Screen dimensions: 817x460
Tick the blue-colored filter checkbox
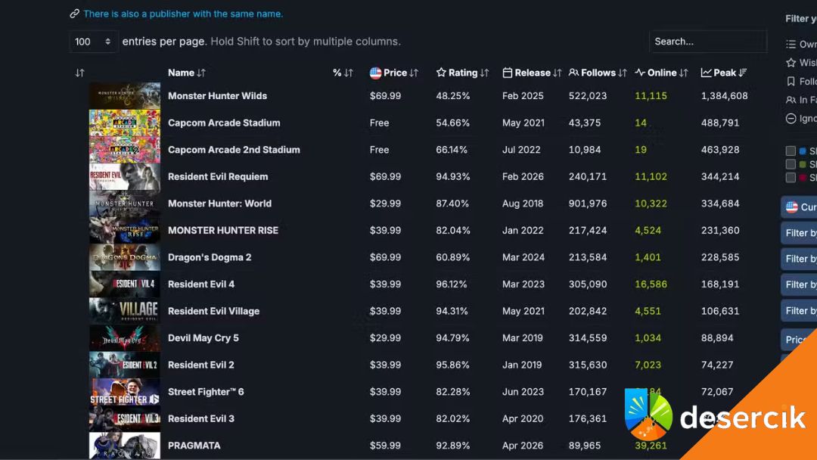point(791,151)
